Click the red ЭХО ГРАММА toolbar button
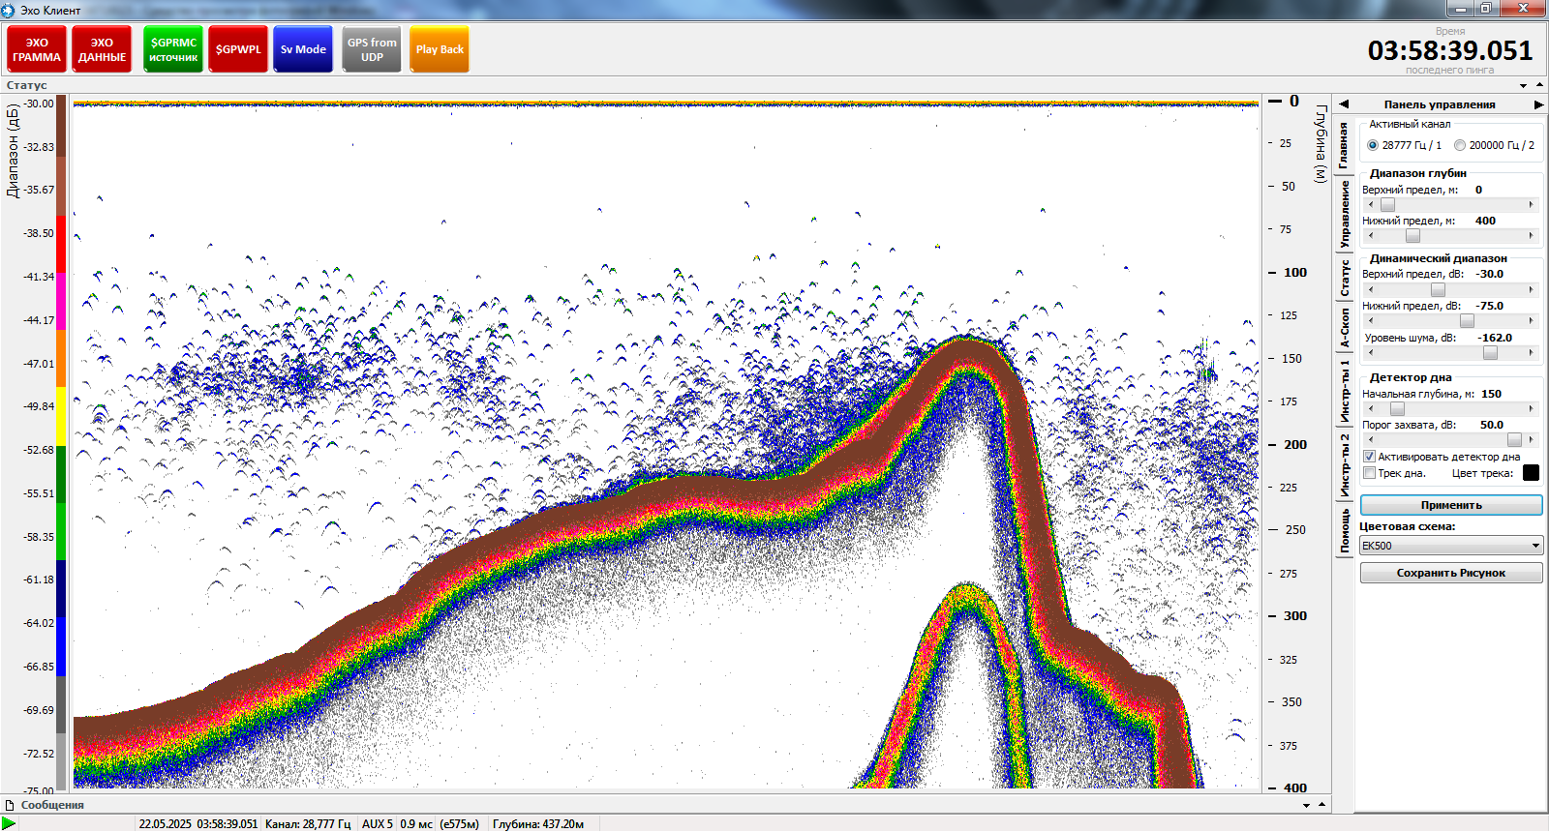The height and width of the screenshot is (832, 1549). point(37,49)
